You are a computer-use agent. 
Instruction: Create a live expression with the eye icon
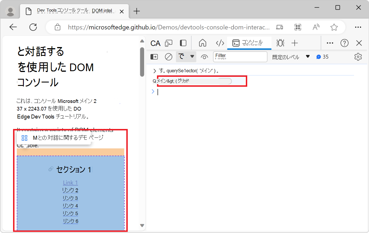point(204,57)
